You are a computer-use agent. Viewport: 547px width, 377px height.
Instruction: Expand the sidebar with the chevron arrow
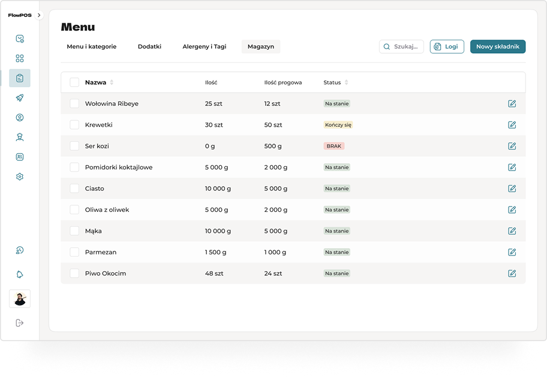coord(39,15)
